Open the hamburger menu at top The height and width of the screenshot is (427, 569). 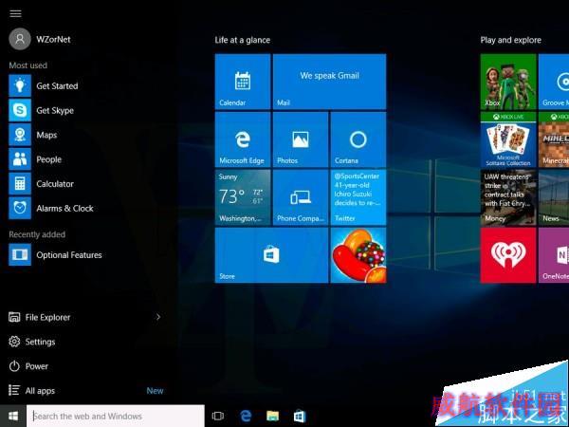click(x=15, y=14)
